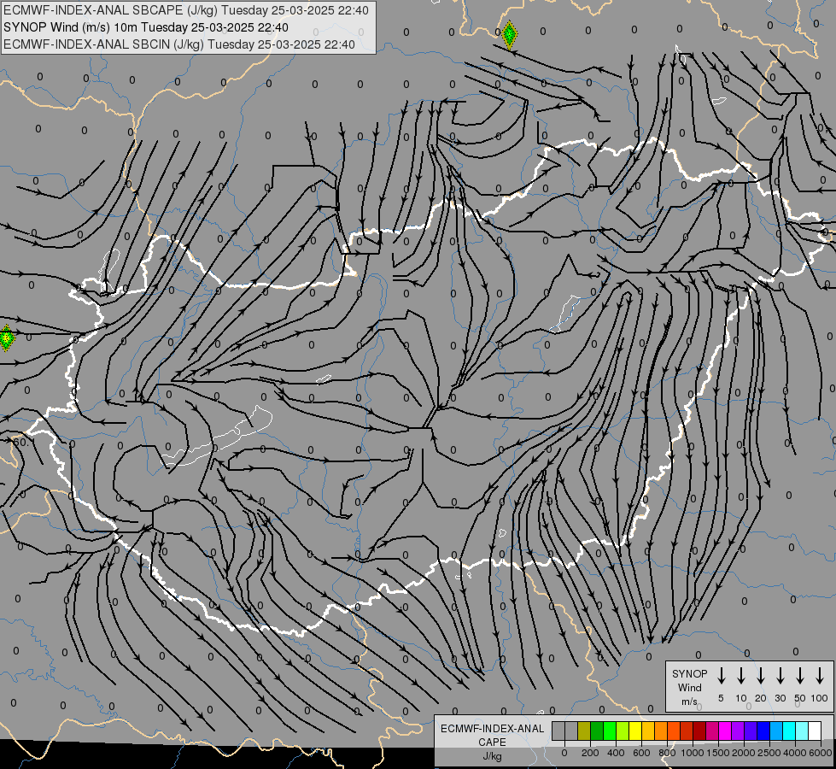The image size is (836, 769).
Task: Click the '600' tick label in CAPE legend
Action: point(641,753)
